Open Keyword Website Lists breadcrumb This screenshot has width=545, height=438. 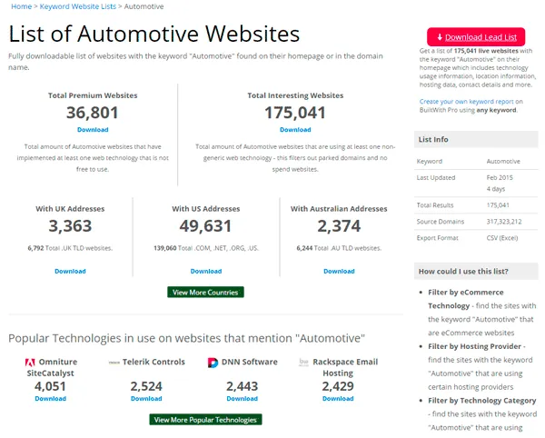click(x=77, y=6)
